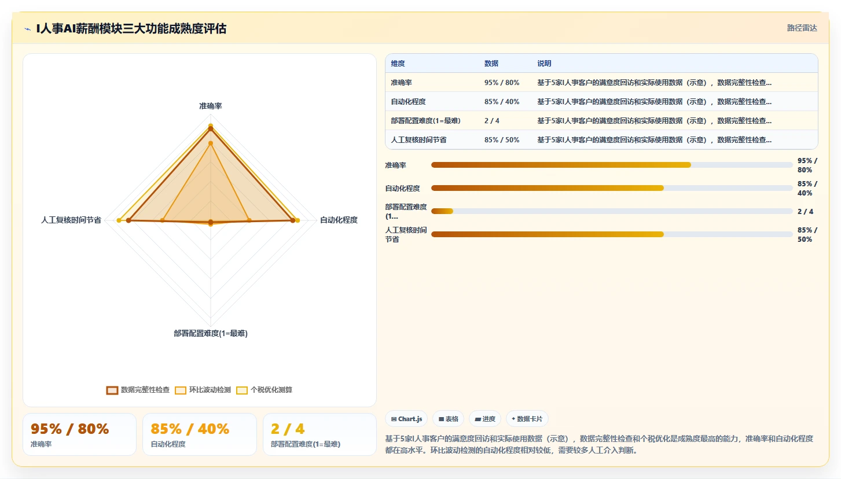This screenshot has width=841, height=479.
Task: Click the 准确率 radar axis label
Action: (211, 106)
